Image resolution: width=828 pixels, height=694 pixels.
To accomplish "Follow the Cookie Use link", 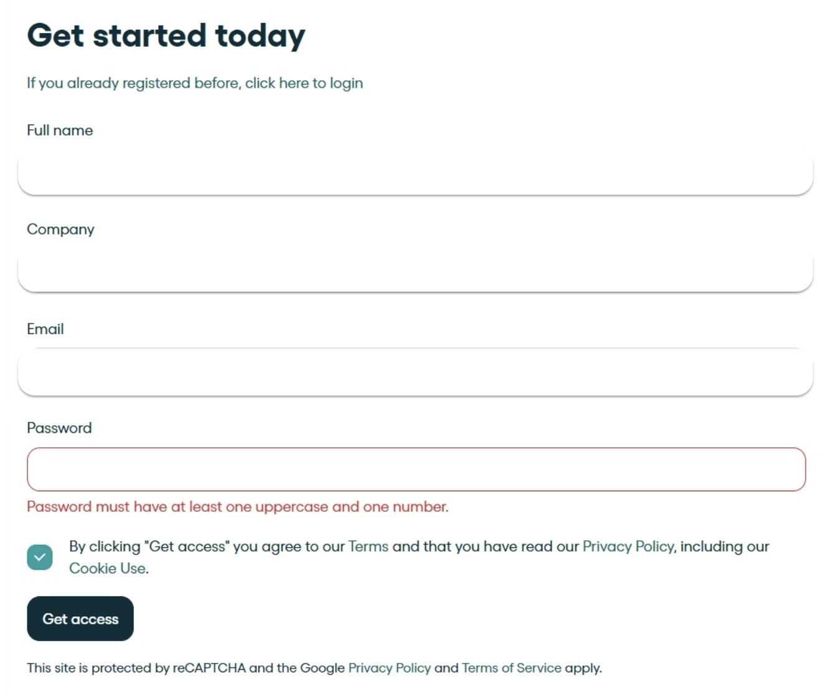I will pos(108,568).
